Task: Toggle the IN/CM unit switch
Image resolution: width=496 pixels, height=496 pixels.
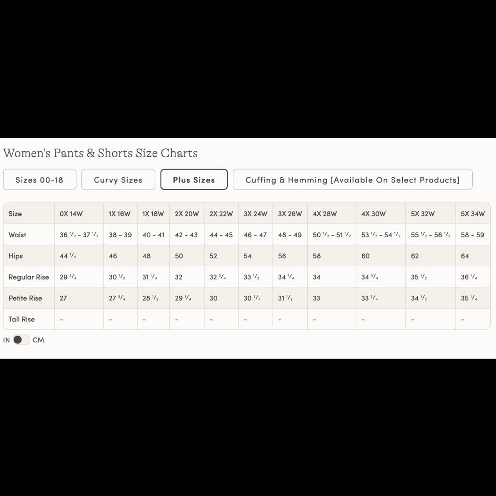Action: 21,340
